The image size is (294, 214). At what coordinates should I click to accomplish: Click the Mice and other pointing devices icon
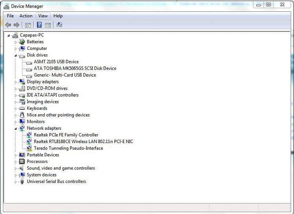pos(22,115)
